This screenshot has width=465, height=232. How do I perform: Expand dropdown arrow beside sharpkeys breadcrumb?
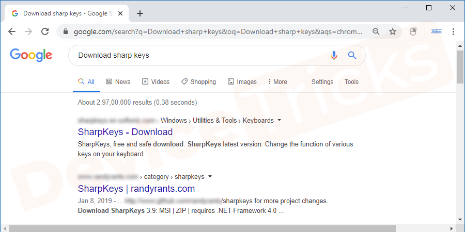(x=210, y=177)
